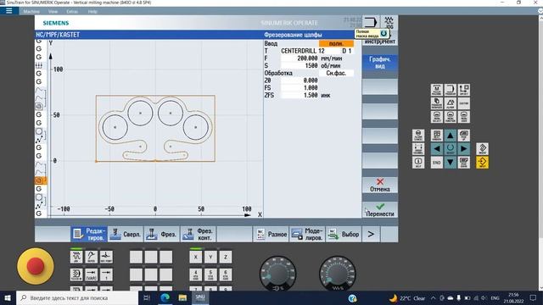The image size is (543, 305).
Task: Hit the red emergency stop button
Action: (36, 266)
